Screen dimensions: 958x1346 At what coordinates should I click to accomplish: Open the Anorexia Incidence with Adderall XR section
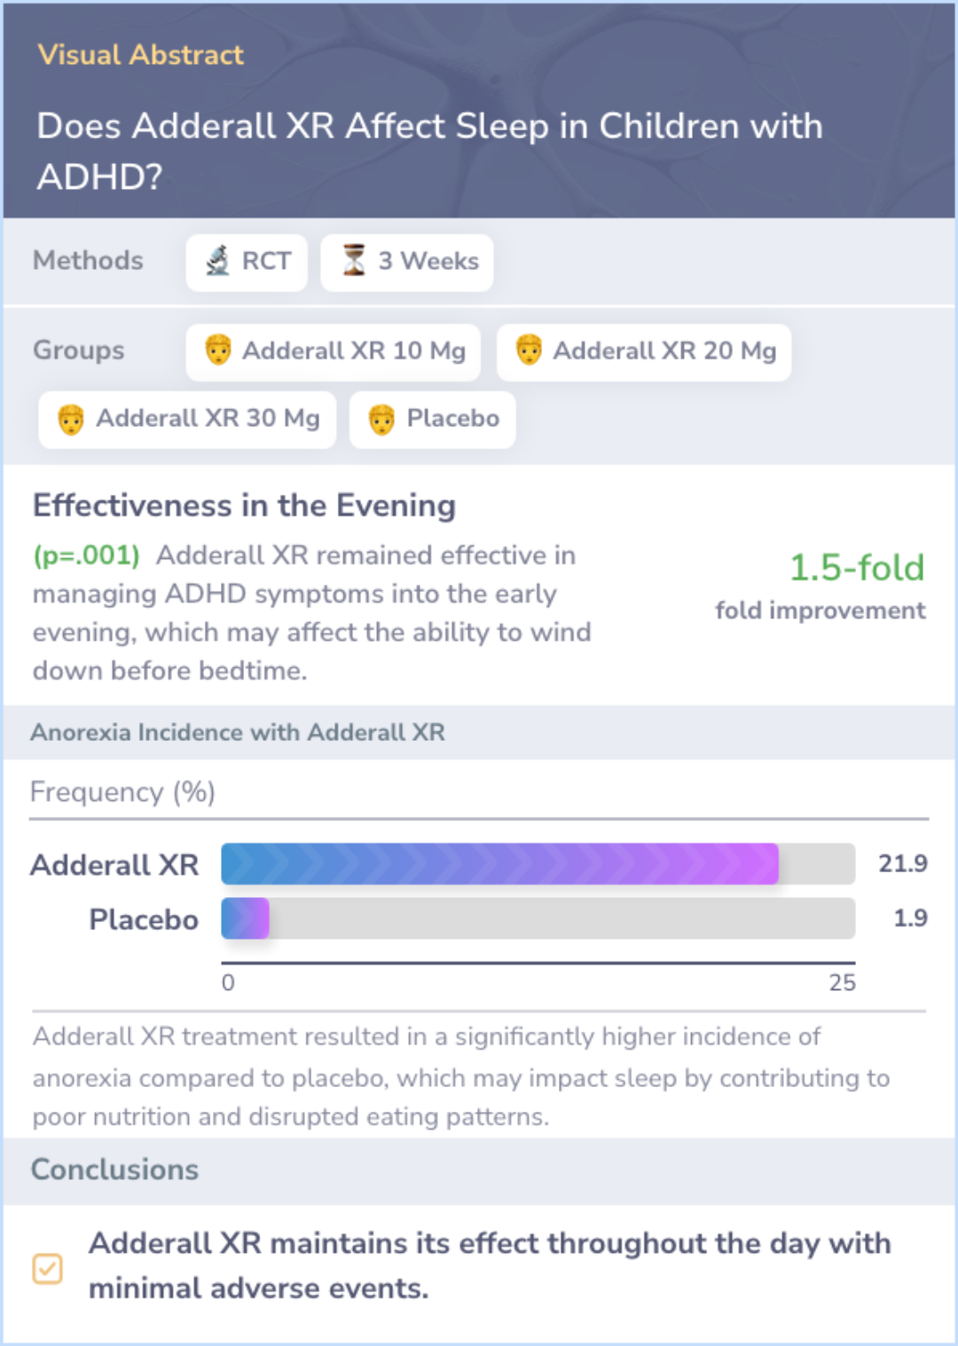point(479,733)
